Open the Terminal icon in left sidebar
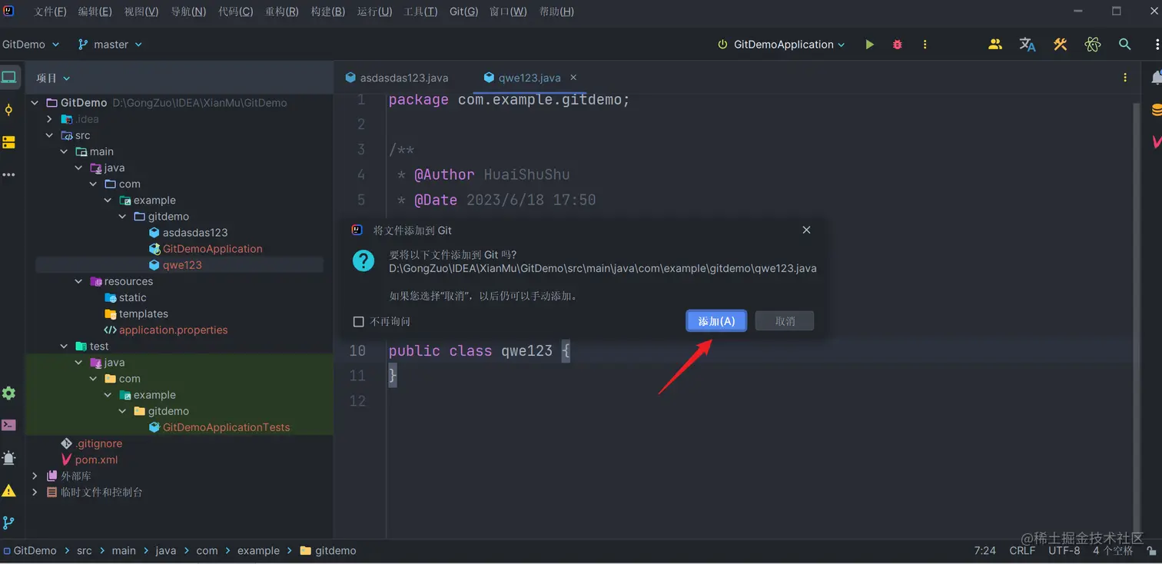Image resolution: width=1162 pixels, height=564 pixels. pos(10,424)
